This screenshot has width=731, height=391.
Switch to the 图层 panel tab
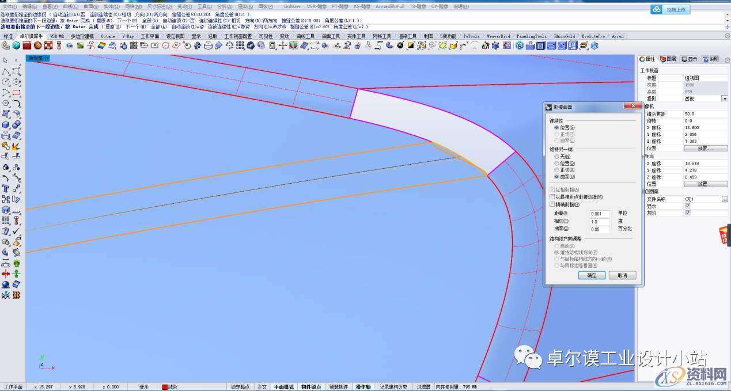pyautogui.click(x=668, y=59)
